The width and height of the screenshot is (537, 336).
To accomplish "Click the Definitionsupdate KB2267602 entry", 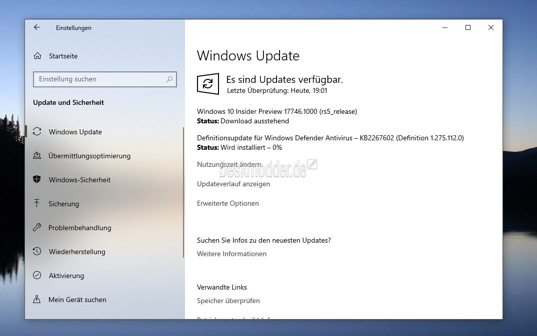I will pos(330,138).
